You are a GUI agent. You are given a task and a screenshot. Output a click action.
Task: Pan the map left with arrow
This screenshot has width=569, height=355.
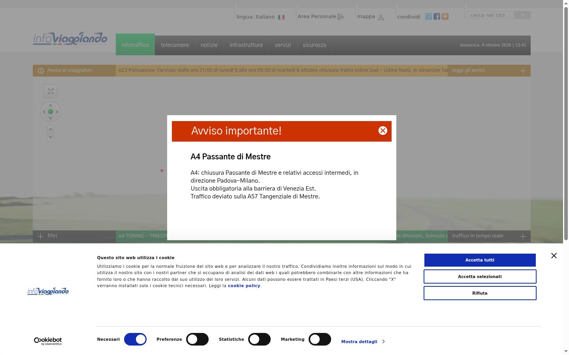[x=44, y=112]
